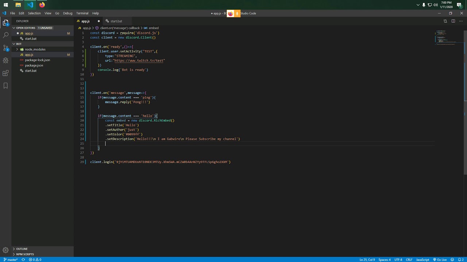Open the Windows Action Center notifications
467x262 pixels.
[x=459, y=5]
